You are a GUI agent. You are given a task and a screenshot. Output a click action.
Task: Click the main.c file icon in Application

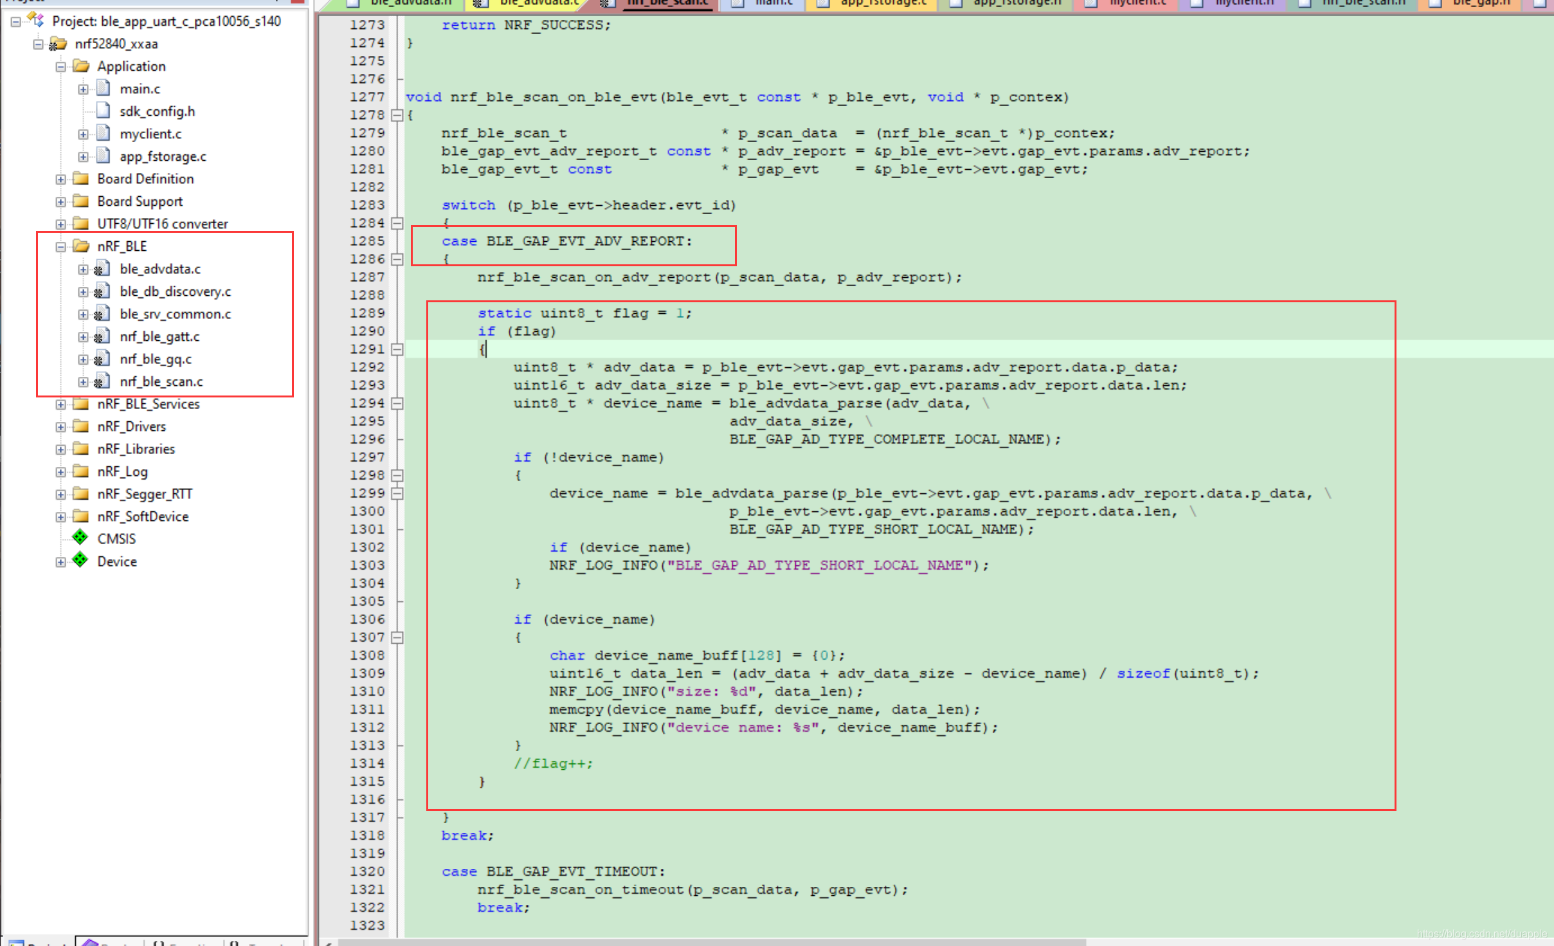pyautogui.click(x=104, y=88)
